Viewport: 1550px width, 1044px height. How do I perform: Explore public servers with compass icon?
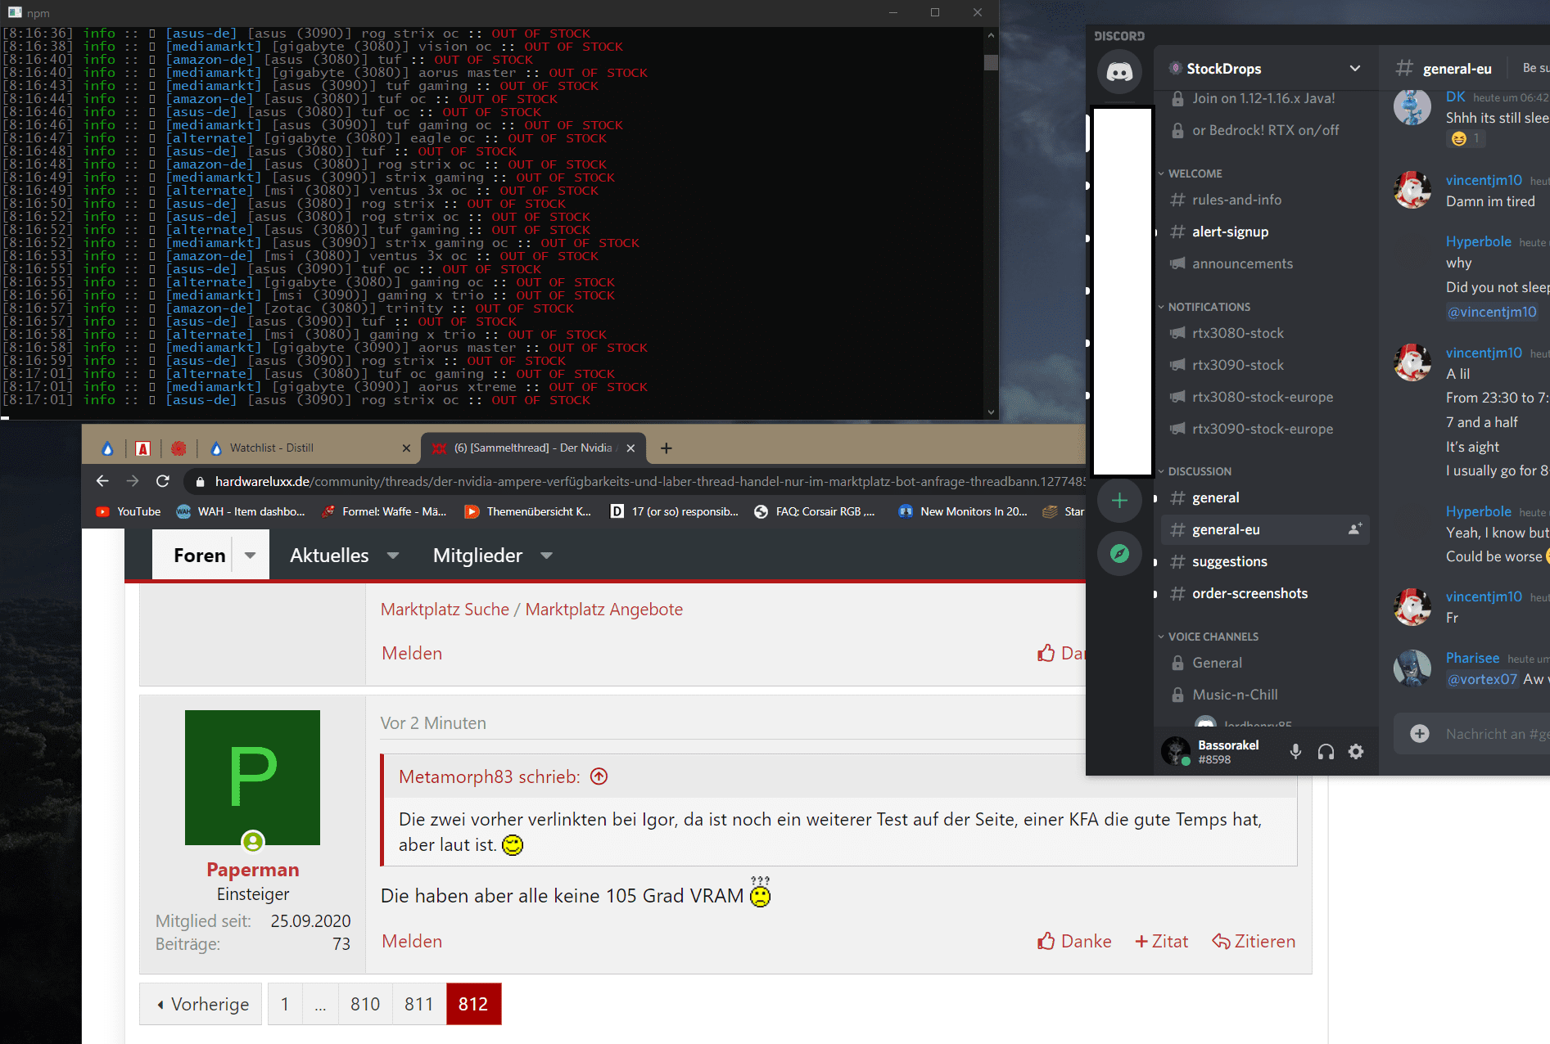(x=1119, y=554)
